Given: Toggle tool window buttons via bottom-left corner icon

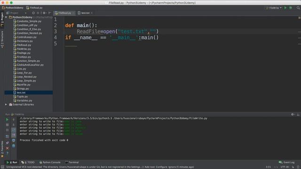Looking at the screenshot, I should [2, 167].
